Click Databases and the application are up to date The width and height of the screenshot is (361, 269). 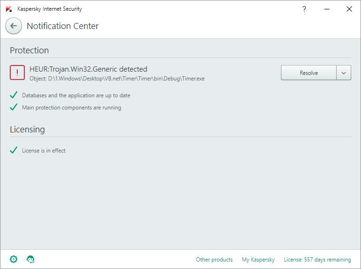(76, 95)
